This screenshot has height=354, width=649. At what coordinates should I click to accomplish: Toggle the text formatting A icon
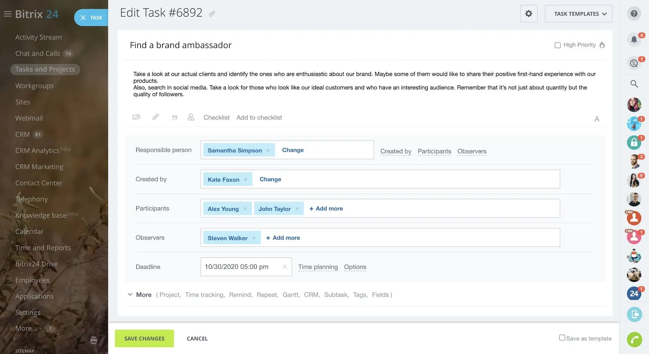coord(597,119)
